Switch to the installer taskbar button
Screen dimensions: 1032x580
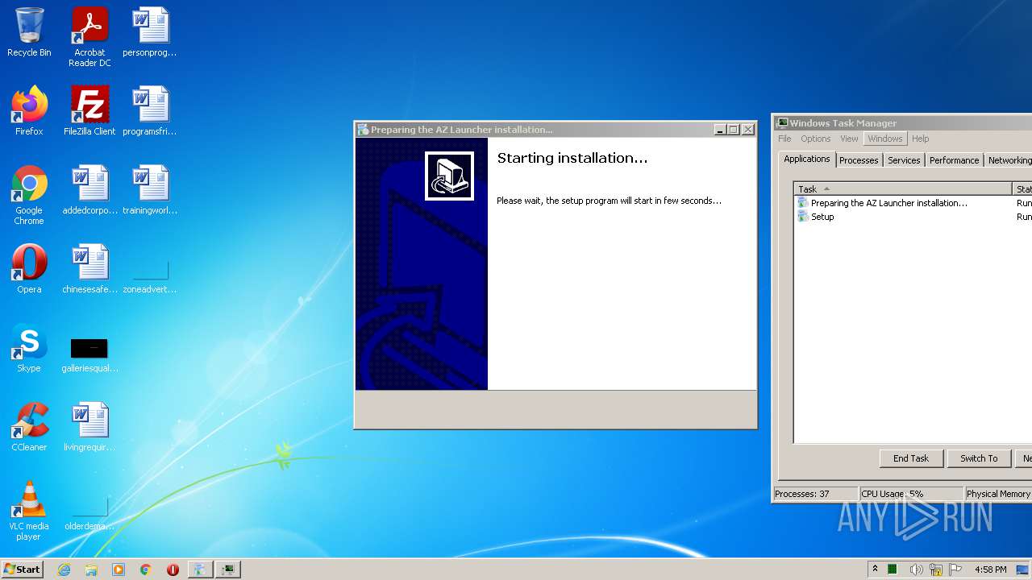coord(200,570)
